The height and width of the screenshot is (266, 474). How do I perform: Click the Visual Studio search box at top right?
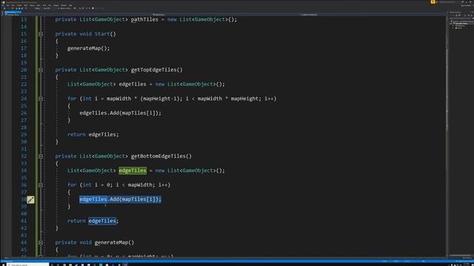click(447, 1)
